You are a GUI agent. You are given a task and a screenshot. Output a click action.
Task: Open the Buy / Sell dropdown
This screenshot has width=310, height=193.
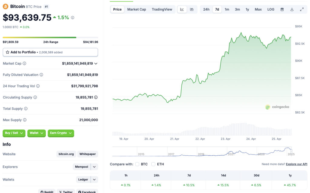click(14, 133)
